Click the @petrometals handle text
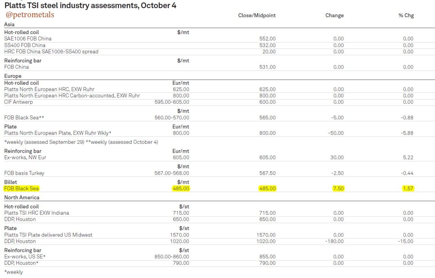Image resolution: width=435 pixels, height=278 pixels. (30, 15)
